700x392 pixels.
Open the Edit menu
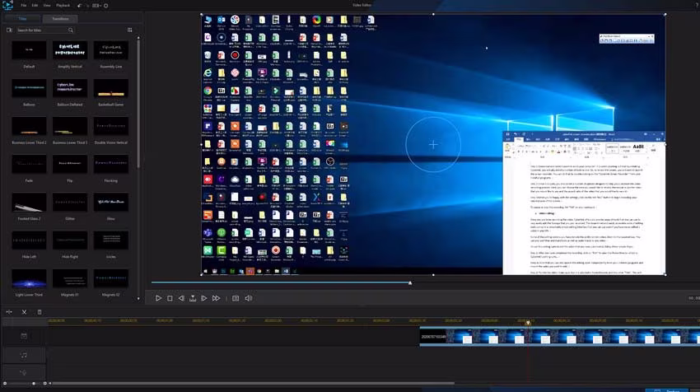pos(35,6)
